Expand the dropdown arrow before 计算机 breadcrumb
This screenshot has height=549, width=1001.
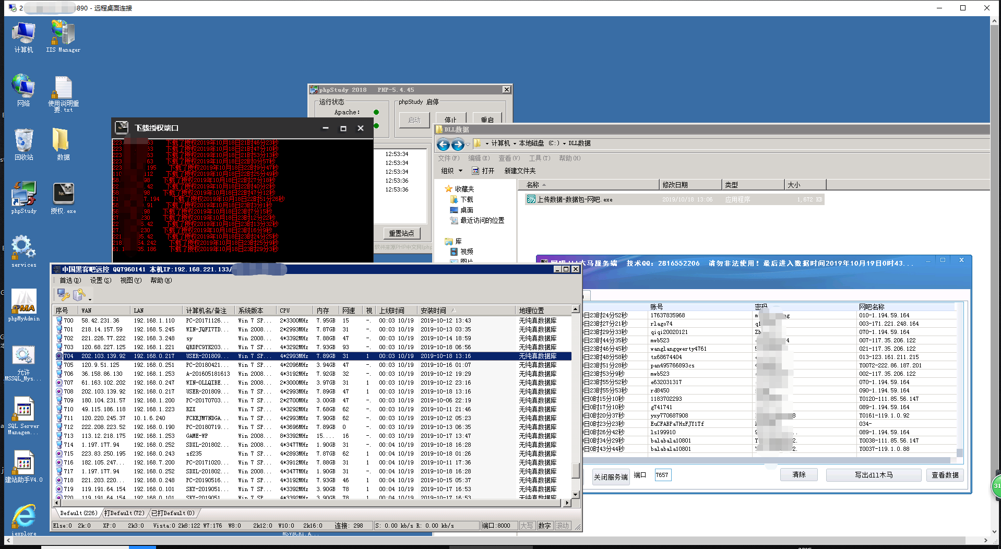click(x=487, y=144)
